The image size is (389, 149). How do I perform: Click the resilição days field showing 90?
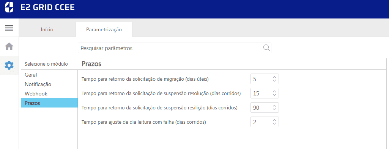[x=265, y=108]
